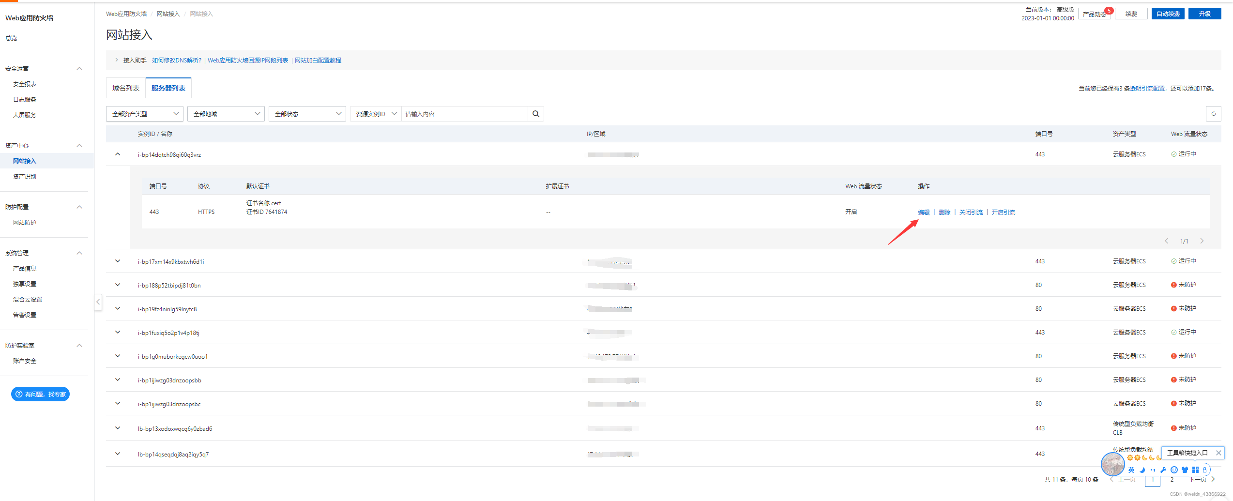Click the 开启引流 link
The image size is (1233, 501).
click(1004, 213)
